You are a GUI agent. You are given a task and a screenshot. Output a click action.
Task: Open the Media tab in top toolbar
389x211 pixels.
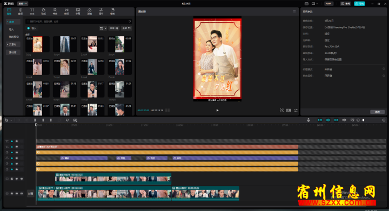tap(9, 11)
